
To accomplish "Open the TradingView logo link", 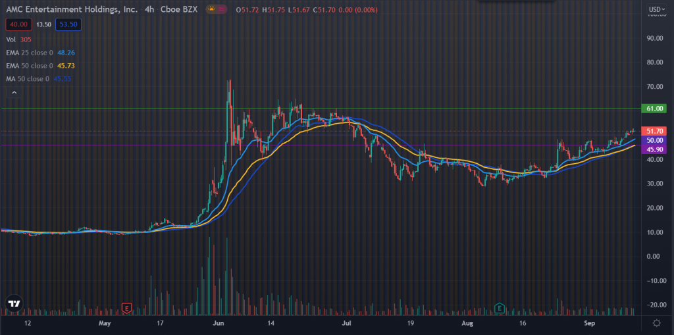I will click(x=14, y=303).
